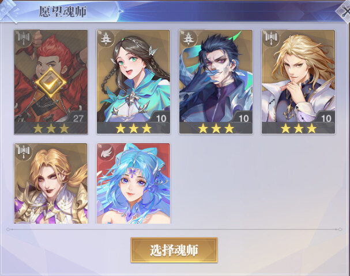
Task: Click the 27 level badge on the red-haired hero card
Action: tap(78, 117)
